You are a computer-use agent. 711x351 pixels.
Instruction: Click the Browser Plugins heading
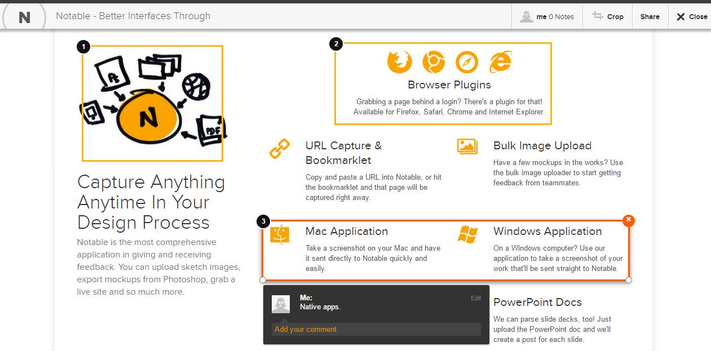(x=449, y=85)
